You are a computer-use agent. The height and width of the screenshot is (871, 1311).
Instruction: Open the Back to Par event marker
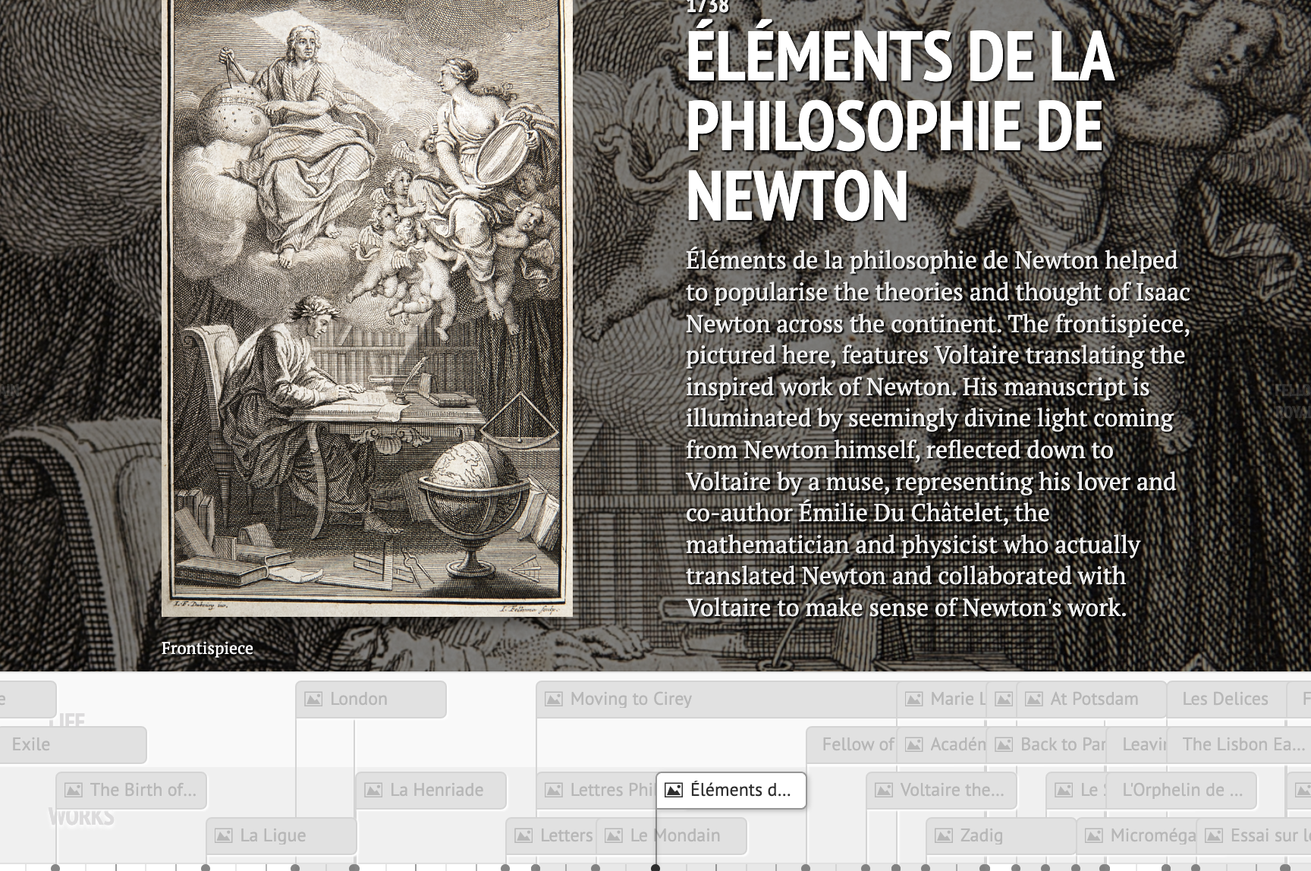point(1046,745)
